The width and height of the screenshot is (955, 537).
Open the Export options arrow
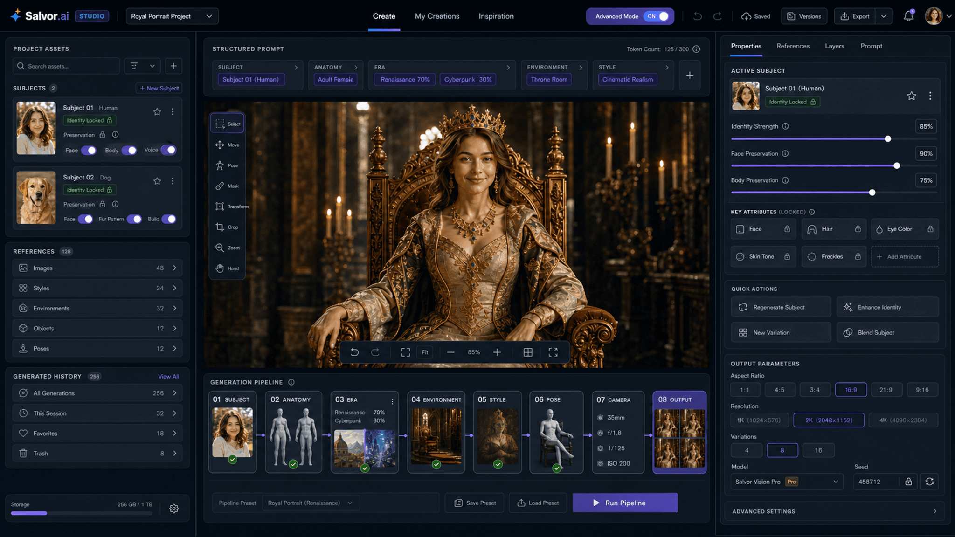[884, 16]
